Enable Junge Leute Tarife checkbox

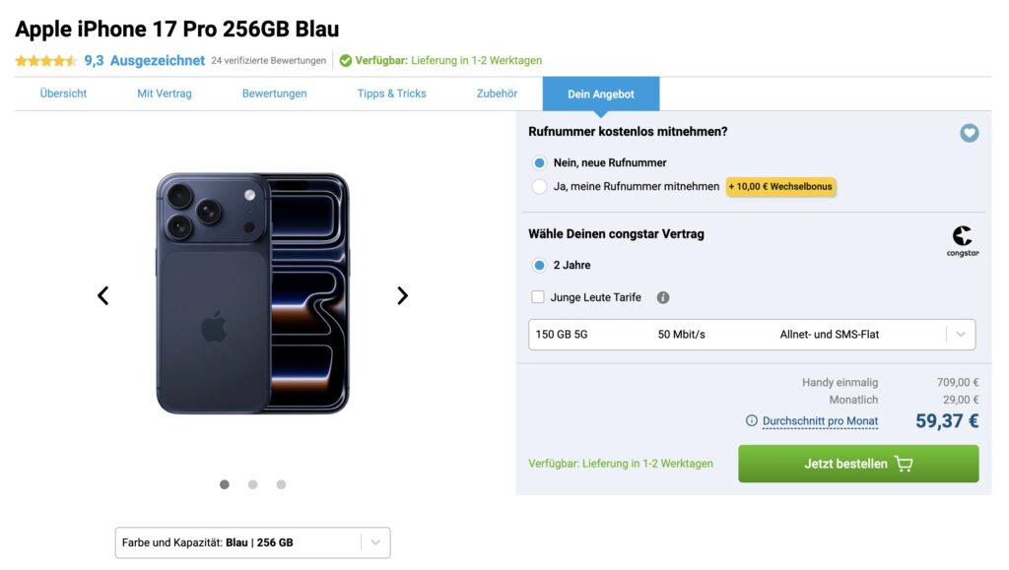tap(538, 297)
